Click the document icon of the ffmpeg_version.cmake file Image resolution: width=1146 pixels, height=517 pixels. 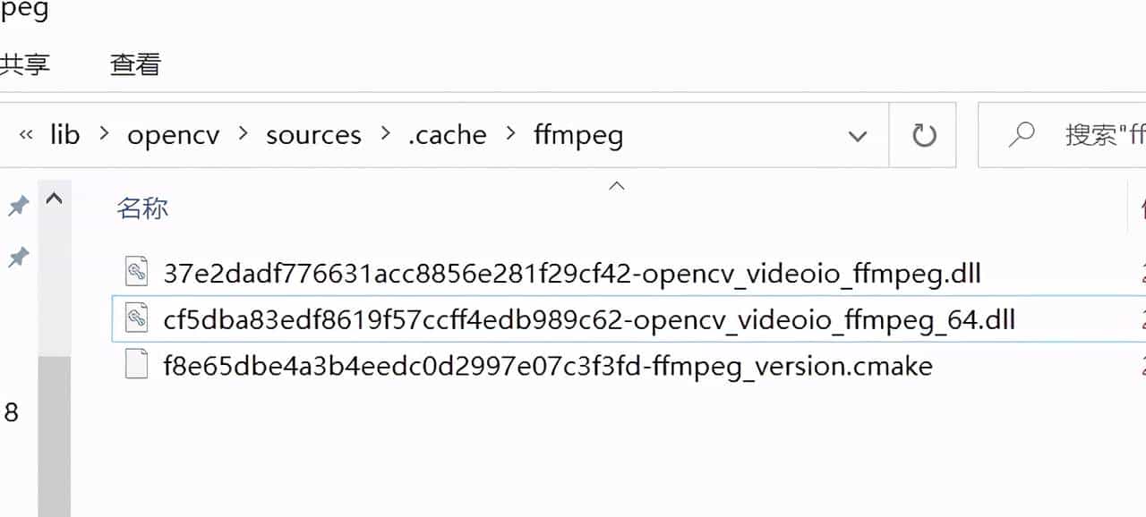point(136,365)
